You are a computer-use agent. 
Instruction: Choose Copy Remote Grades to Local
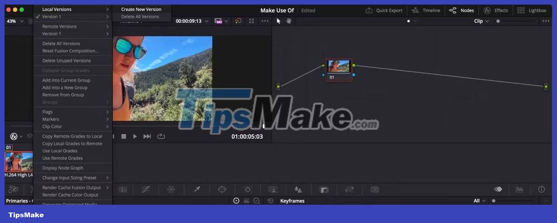[73, 136]
